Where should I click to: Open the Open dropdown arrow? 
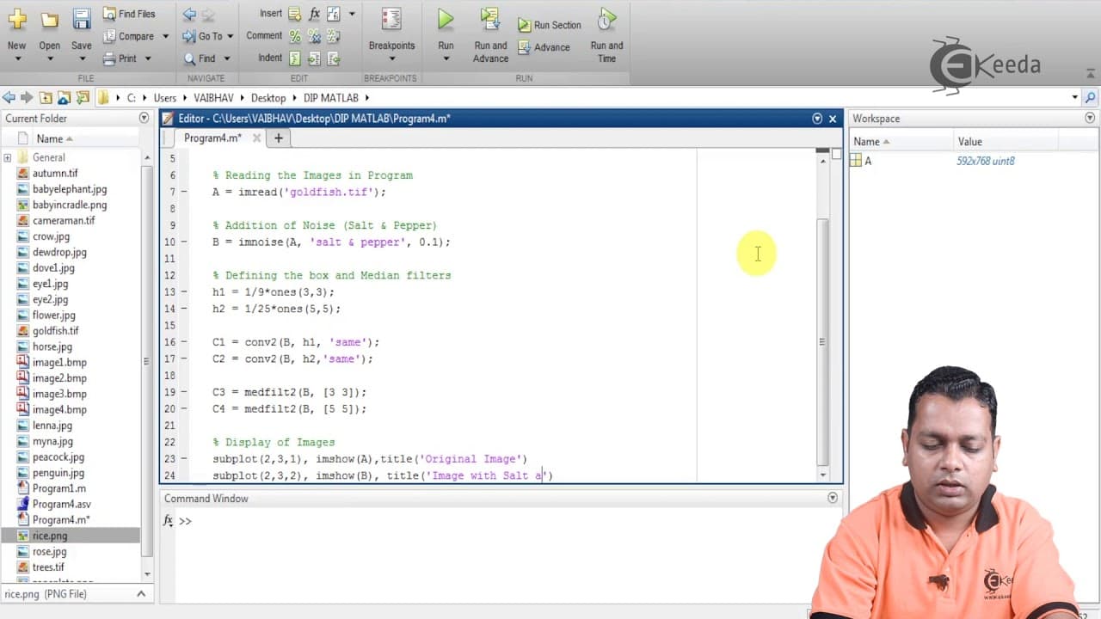pyautogui.click(x=49, y=58)
